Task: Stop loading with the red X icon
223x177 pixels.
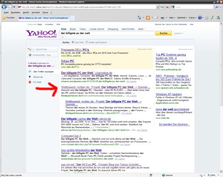Action: (x=167, y=7)
